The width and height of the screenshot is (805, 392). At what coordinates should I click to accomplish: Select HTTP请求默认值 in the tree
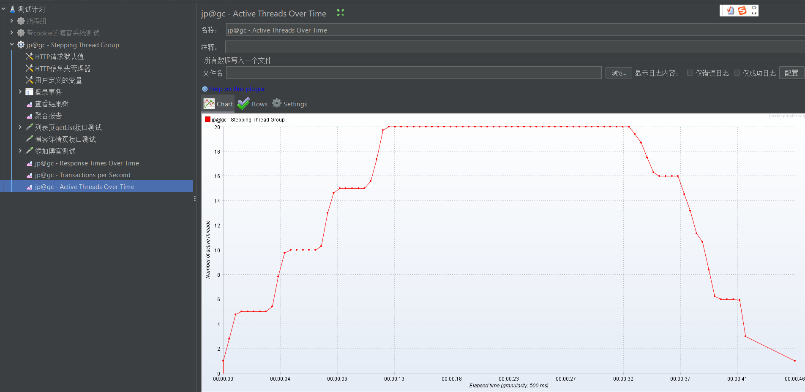click(59, 57)
